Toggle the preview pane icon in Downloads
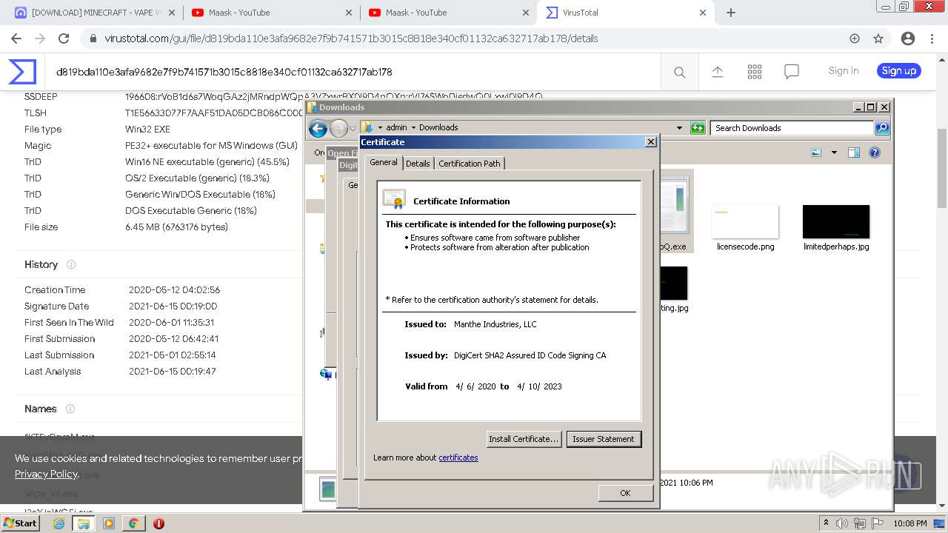This screenshot has width=948, height=533. [854, 152]
